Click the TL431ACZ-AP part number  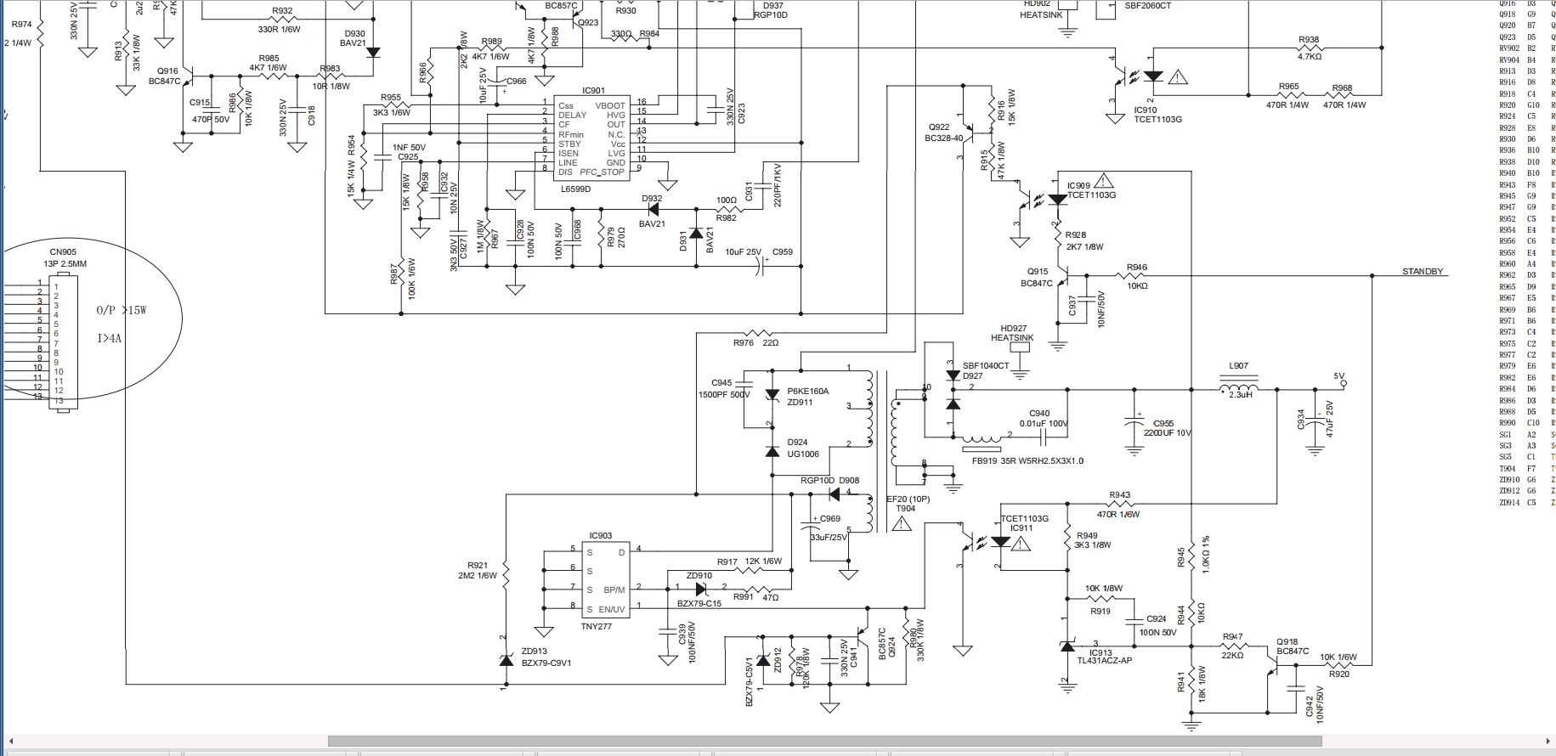point(1105,661)
